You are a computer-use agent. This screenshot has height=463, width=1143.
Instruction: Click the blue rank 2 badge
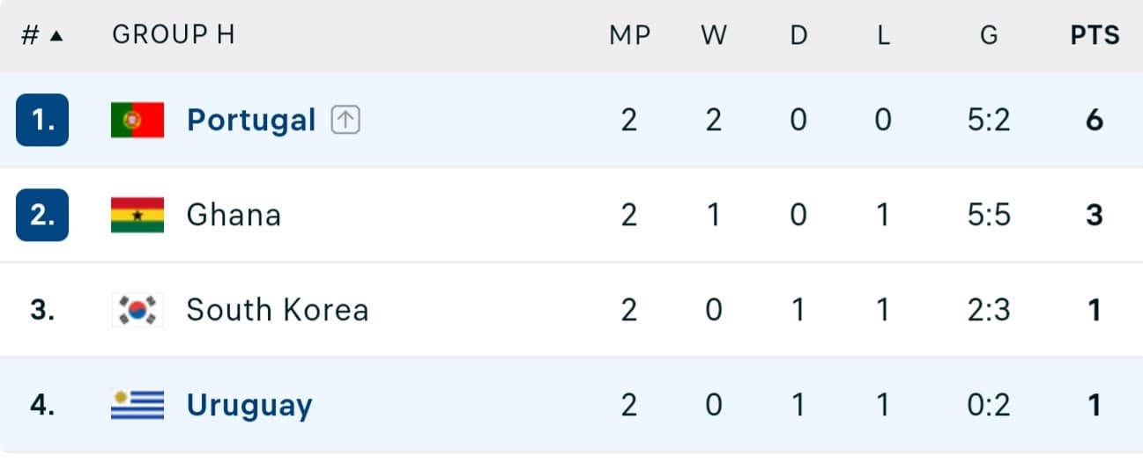(x=42, y=215)
